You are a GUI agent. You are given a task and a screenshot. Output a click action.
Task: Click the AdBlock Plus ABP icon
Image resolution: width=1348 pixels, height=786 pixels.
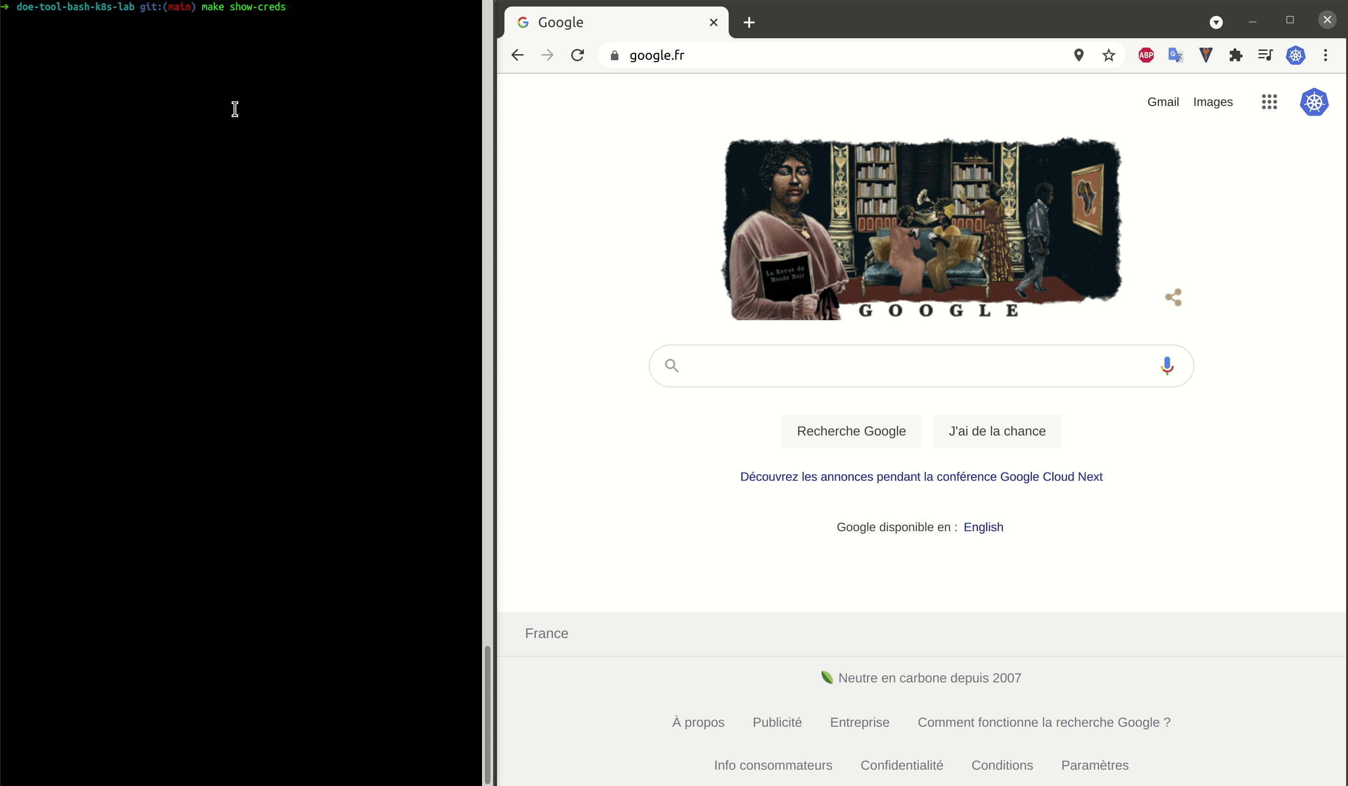point(1145,54)
